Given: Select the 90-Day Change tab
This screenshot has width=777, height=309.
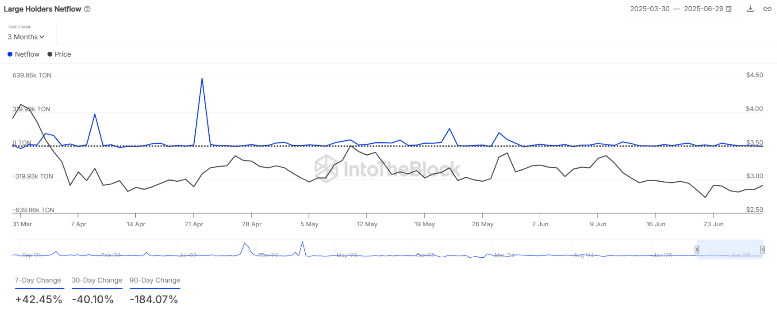Looking at the screenshot, I should (x=155, y=281).
